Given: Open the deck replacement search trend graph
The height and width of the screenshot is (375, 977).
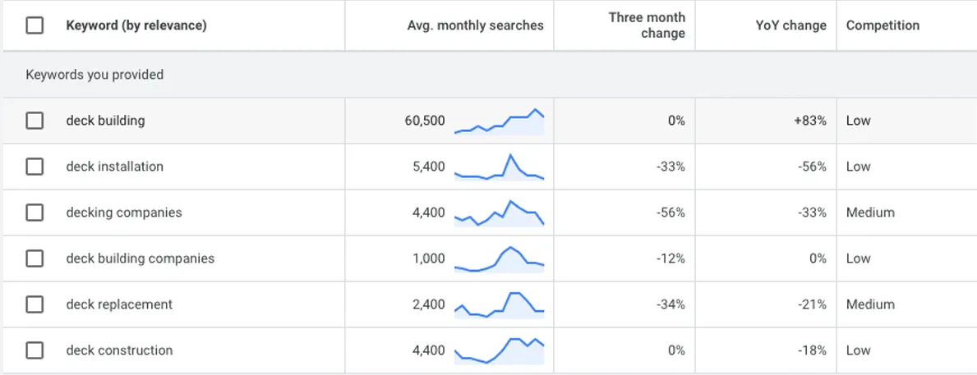Looking at the screenshot, I should click(x=499, y=304).
